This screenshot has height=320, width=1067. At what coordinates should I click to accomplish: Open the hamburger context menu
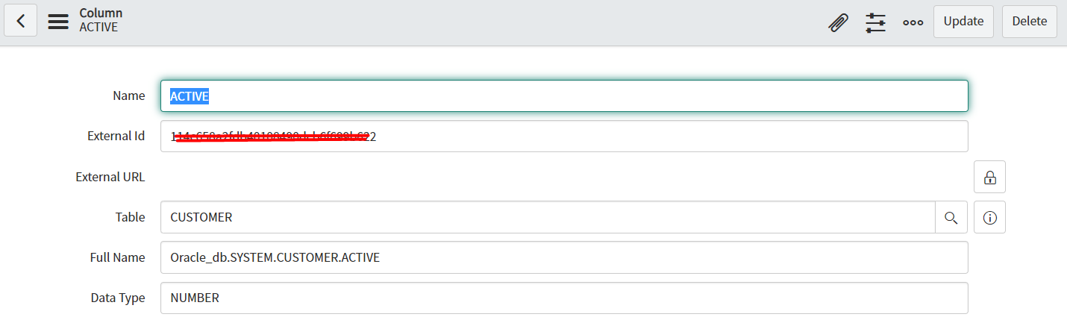(x=58, y=21)
